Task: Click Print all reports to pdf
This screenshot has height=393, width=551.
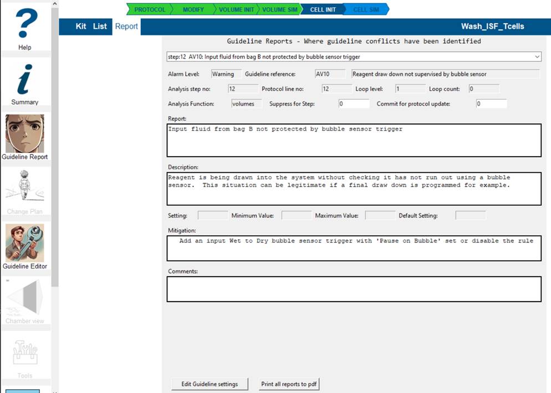Action: [289, 384]
